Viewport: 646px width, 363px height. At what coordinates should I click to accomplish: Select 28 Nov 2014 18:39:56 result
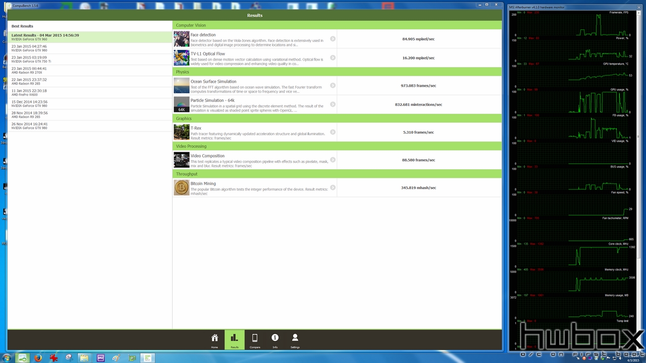(x=90, y=115)
